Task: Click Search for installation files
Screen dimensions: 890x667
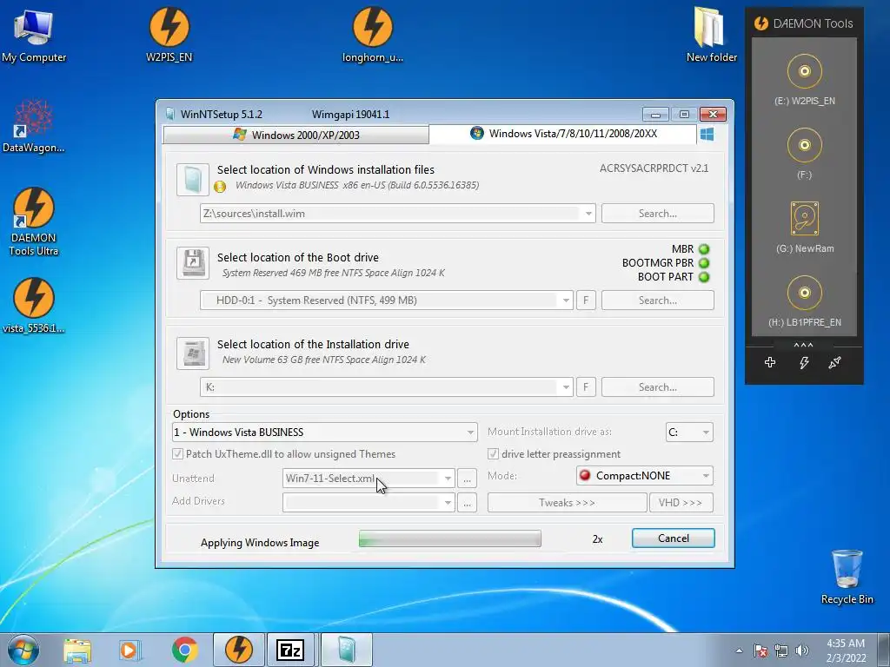Action: tap(657, 214)
